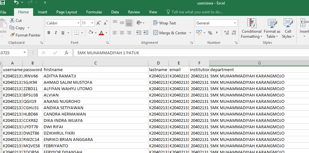This screenshot has height=153, width=309.
Task: Apply percent style
Action: pos(210,33)
